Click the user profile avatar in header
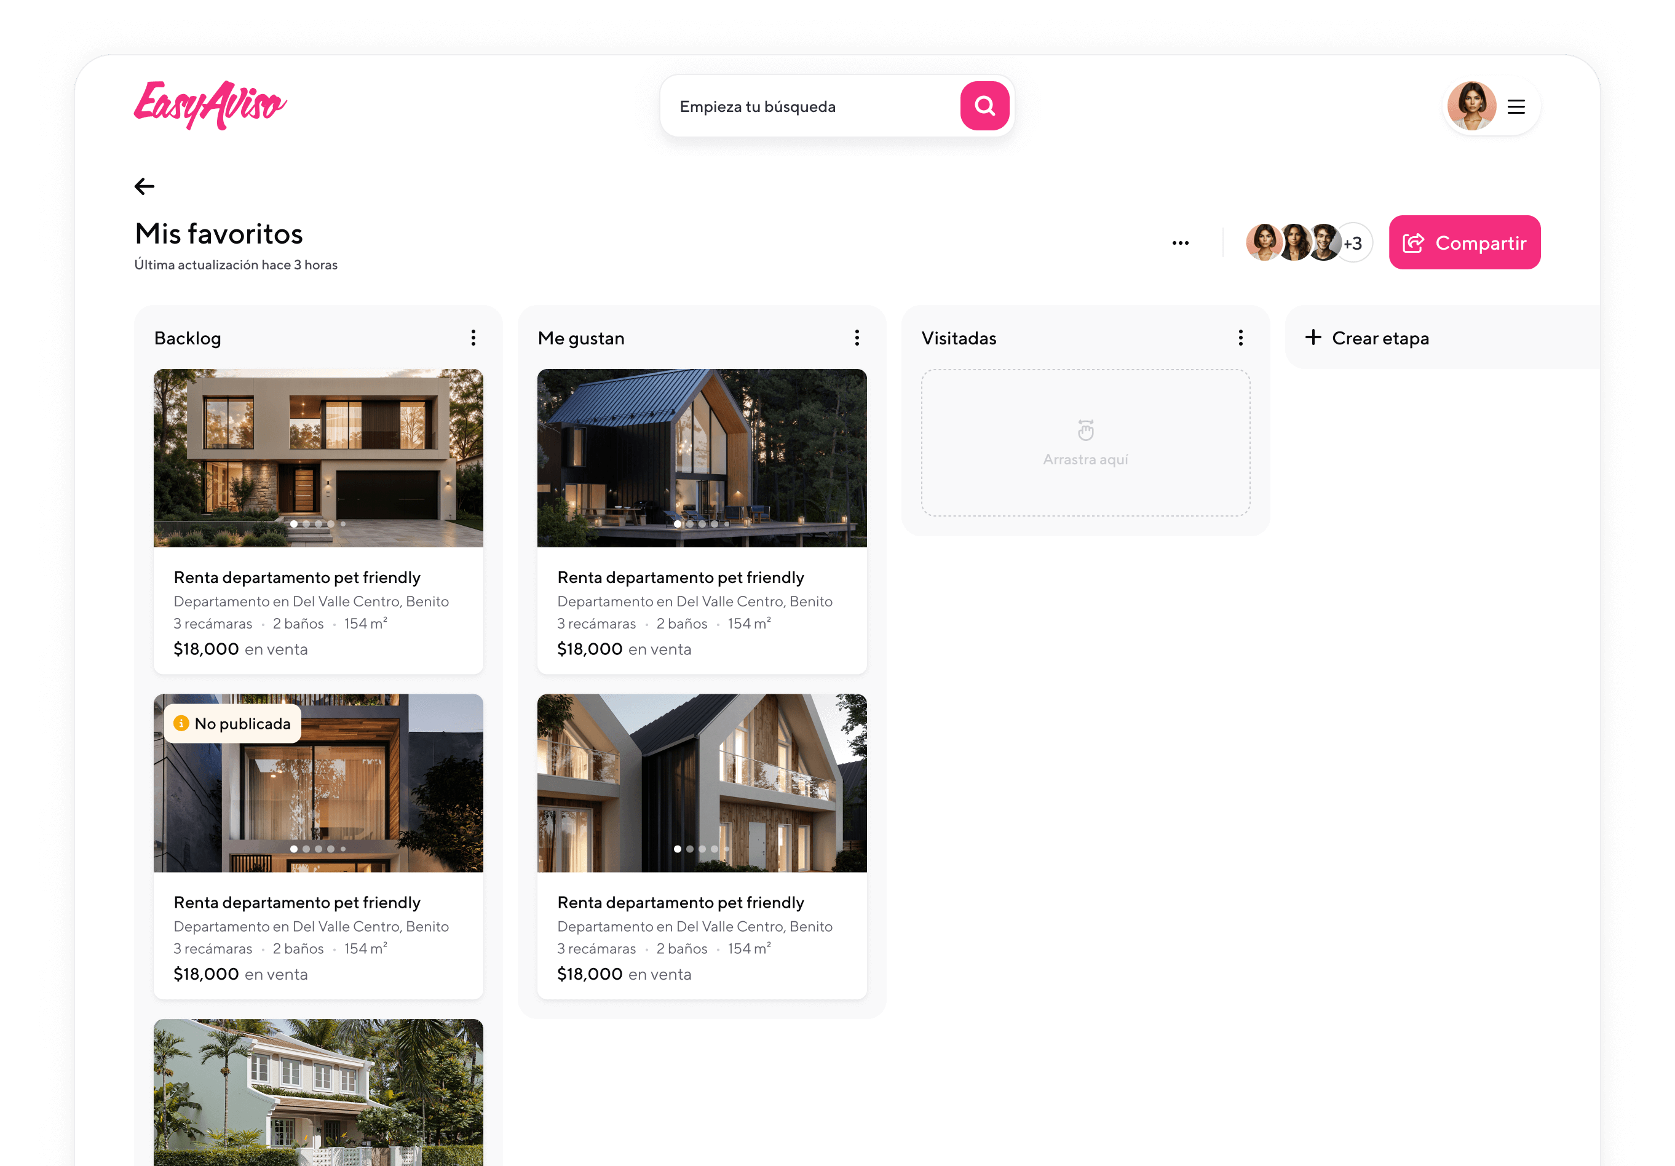 pyautogui.click(x=1471, y=106)
